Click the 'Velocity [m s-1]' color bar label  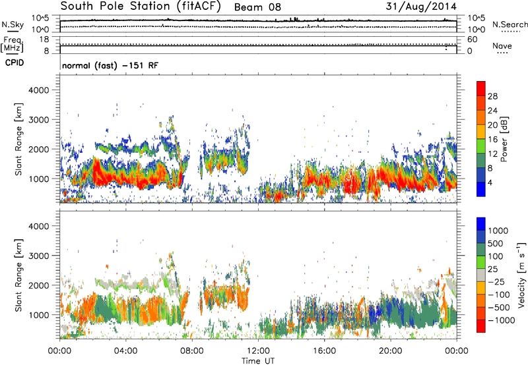point(521,275)
